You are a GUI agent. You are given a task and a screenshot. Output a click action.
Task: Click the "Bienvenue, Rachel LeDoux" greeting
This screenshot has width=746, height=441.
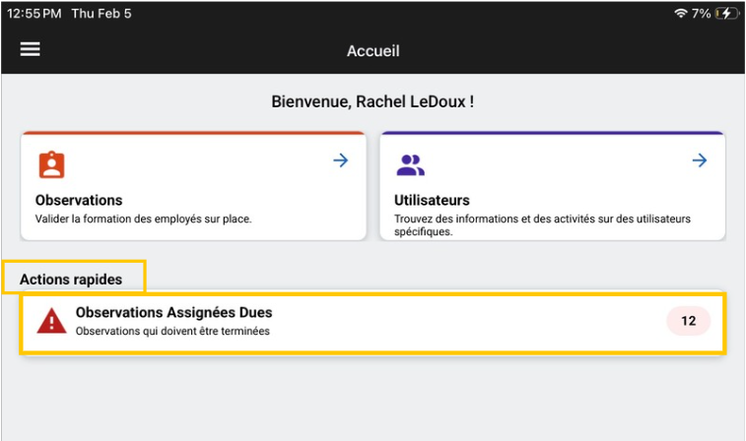(x=373, y=101)
